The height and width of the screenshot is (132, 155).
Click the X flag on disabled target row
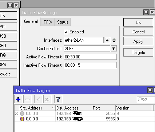(x=16, y=114)
